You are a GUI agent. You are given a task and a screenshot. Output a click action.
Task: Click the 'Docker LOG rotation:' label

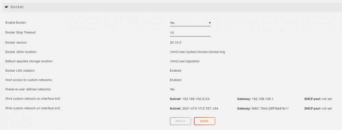coord(20,71)
